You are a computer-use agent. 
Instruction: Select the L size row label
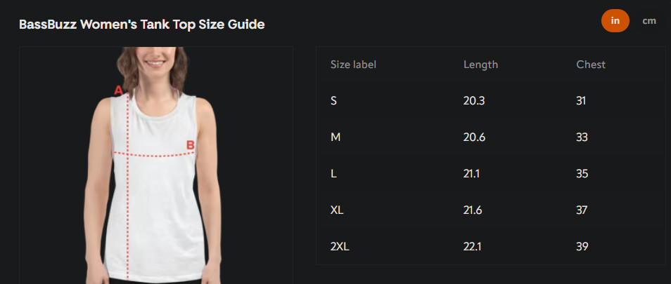coord(333,174)
